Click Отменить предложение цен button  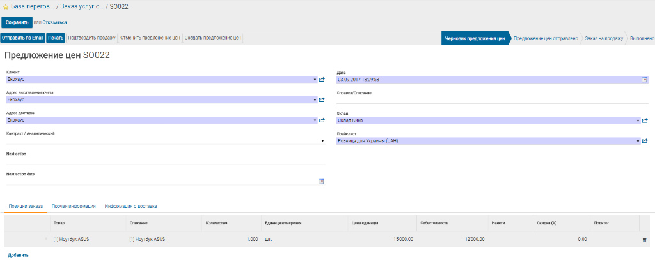click(x=150, y=38)
